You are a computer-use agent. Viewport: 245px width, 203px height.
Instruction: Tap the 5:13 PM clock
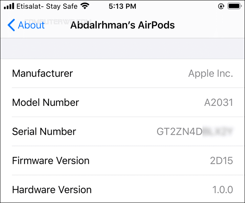click(x=122, y=6)
